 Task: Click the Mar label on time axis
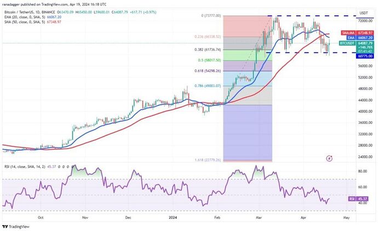pyautogui.click(x=259, y=217)
